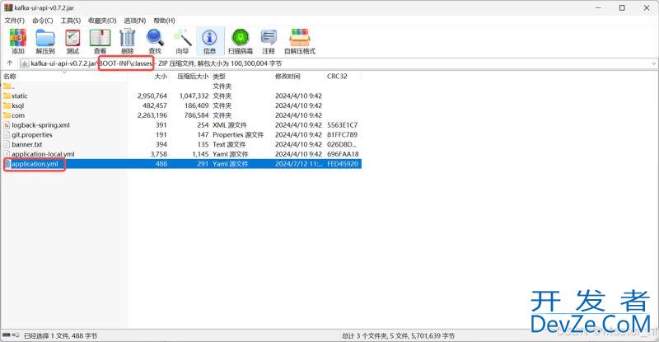Open the Wizard (向导) wand icon
The height and width of the screenshot is (342, 659).
pos(182,42)
